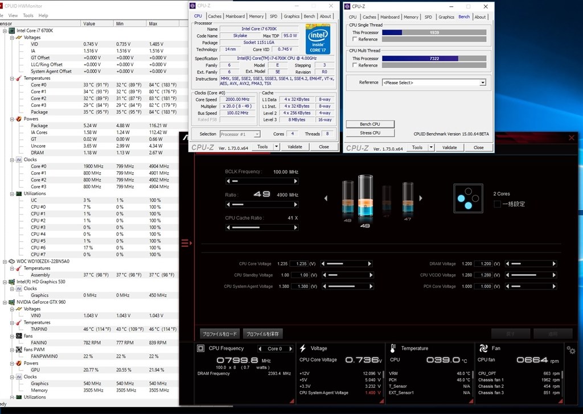Open the settings gear icon beside the Fan panel

(571, 350)
